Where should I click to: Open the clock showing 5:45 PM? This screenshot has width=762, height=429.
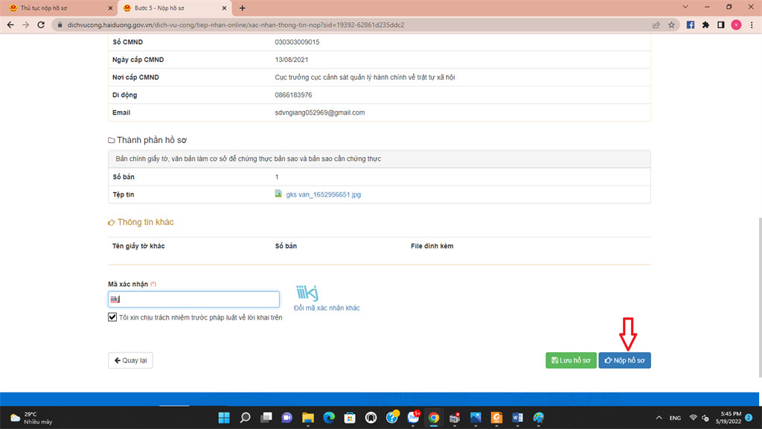pyautogui.click(x=728, y=418)
